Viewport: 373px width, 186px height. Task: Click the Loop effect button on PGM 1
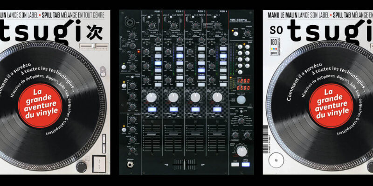(158, 49)
